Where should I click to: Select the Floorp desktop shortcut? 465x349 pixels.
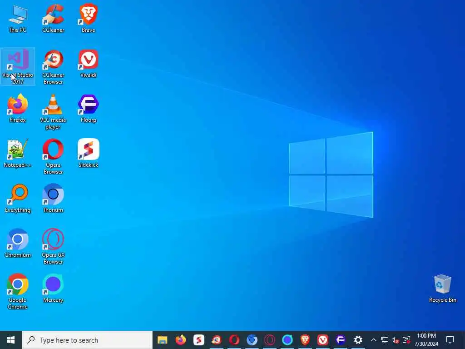coord(89,108)
